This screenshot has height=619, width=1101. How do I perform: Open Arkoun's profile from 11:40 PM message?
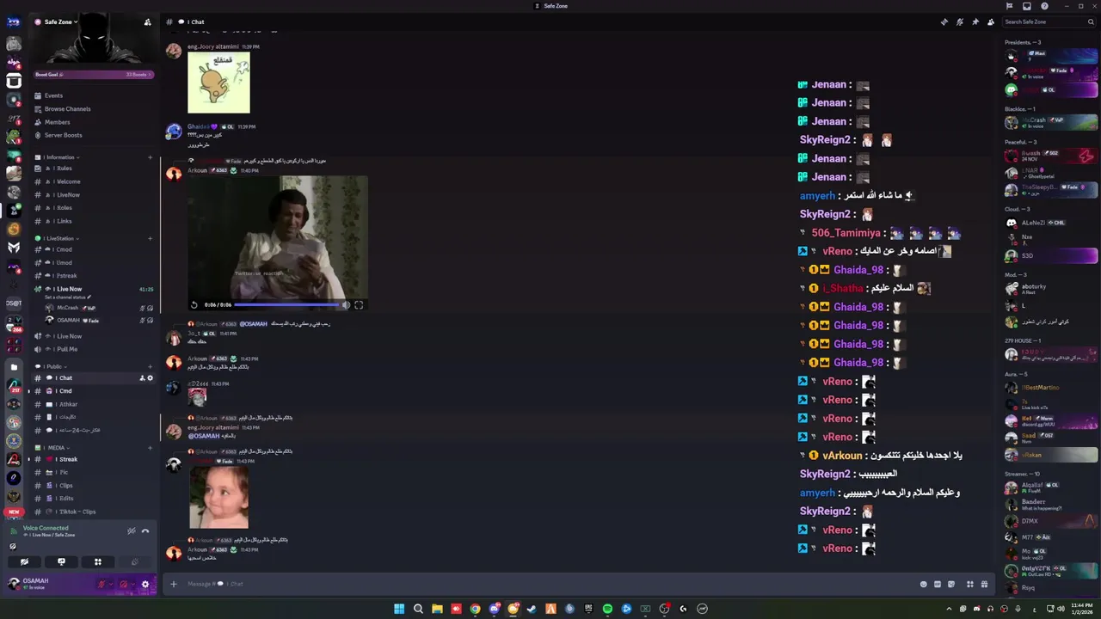[x=197, y=170]
